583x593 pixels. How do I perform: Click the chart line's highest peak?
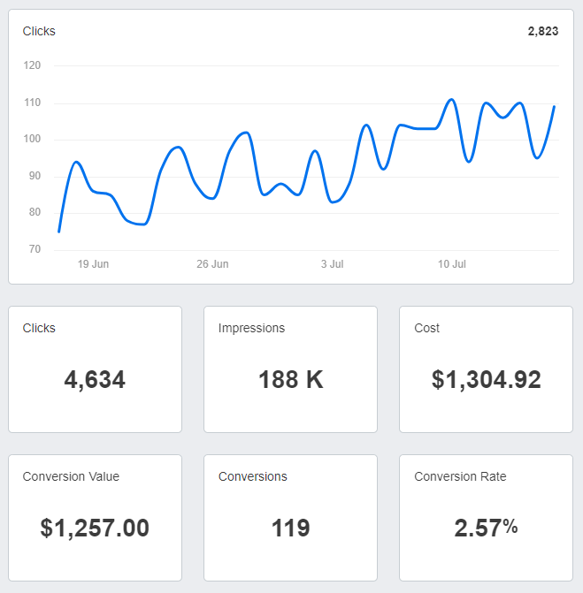[x=451, y=99]
